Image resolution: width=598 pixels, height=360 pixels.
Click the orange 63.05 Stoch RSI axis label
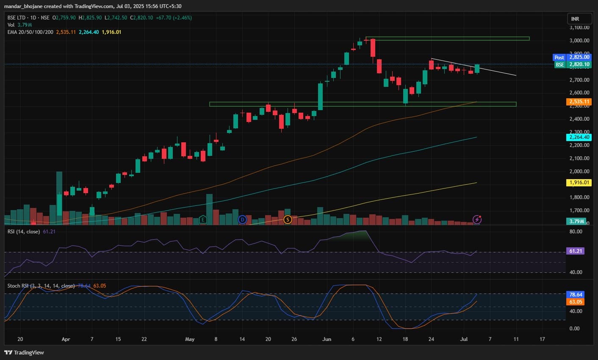(x=575, y=302)
